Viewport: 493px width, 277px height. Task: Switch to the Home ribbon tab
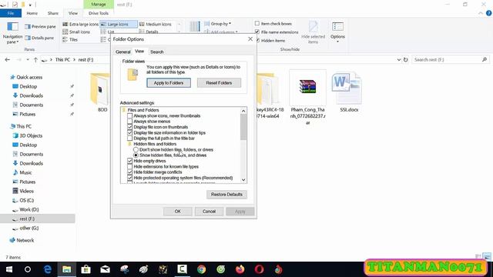click(x=32, y=13)
